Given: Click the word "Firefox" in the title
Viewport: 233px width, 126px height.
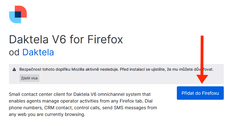Looking at the screenshot, I should (105, 40).
